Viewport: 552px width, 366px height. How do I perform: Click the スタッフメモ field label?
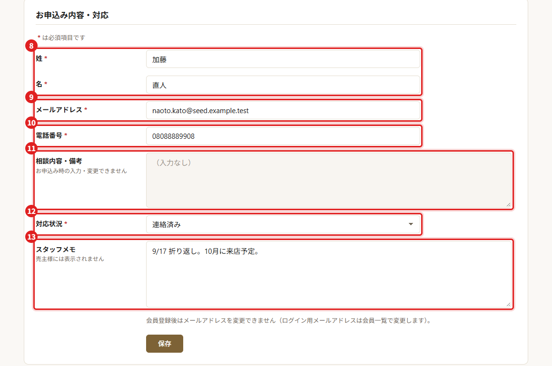tap(56, 249)
